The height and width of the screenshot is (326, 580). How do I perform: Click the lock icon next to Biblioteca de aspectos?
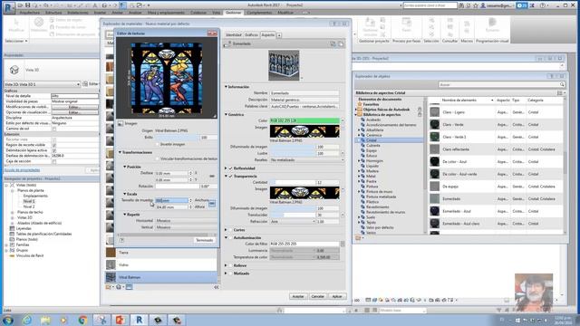click(x=420, y=115)
